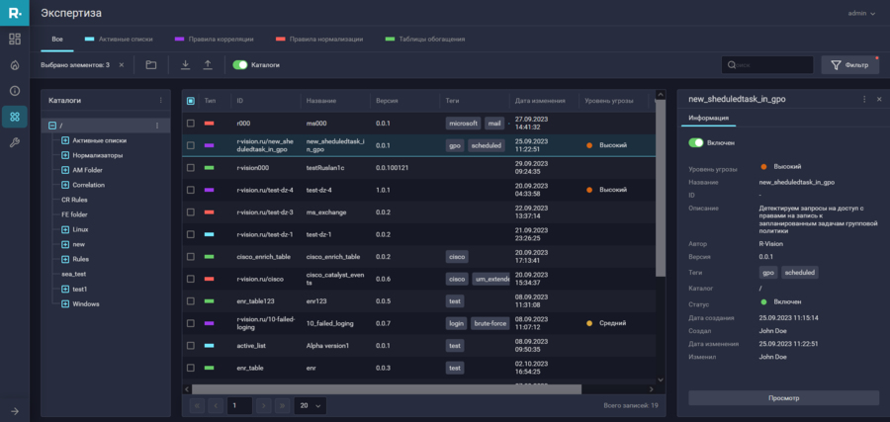The image size is (890, 422).
Task: Click the page number input field
Action: point(239,405)
